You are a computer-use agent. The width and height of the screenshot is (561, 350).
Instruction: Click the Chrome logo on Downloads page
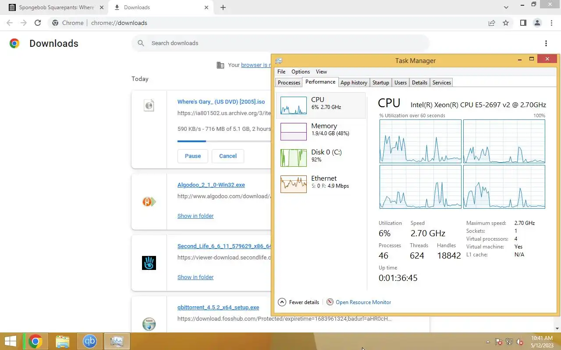(14, 43)
